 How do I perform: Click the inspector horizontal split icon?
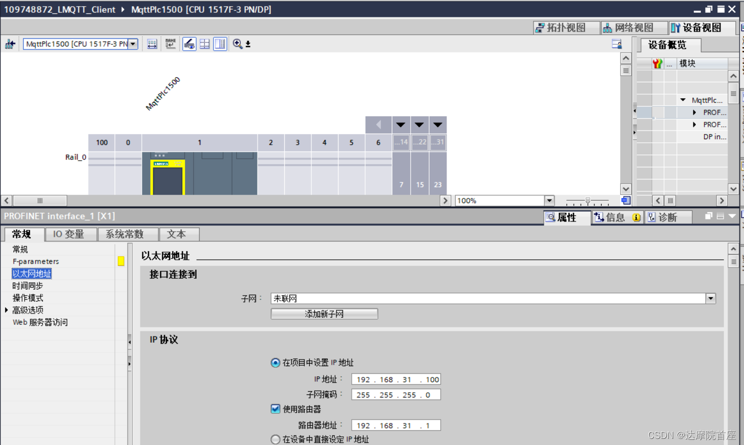[x=720, y=216]
